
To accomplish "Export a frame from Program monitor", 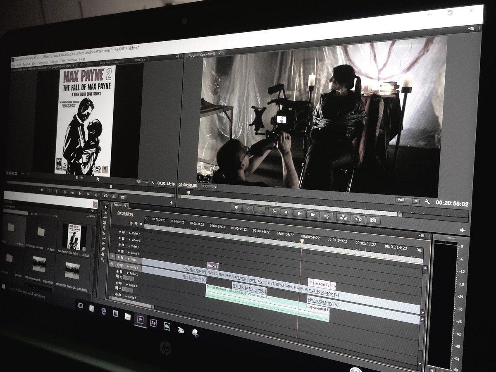I will (x=373, y=220).
